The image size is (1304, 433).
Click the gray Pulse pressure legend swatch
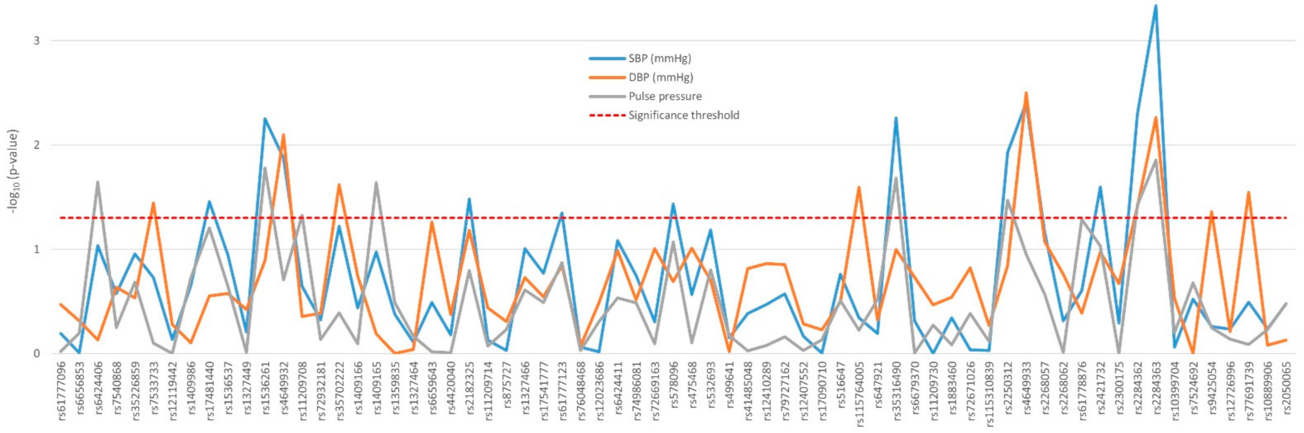[607, 96]
